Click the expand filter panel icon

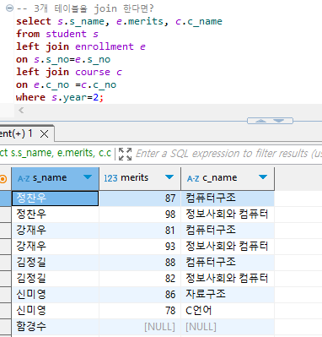(x=125, y=154)
